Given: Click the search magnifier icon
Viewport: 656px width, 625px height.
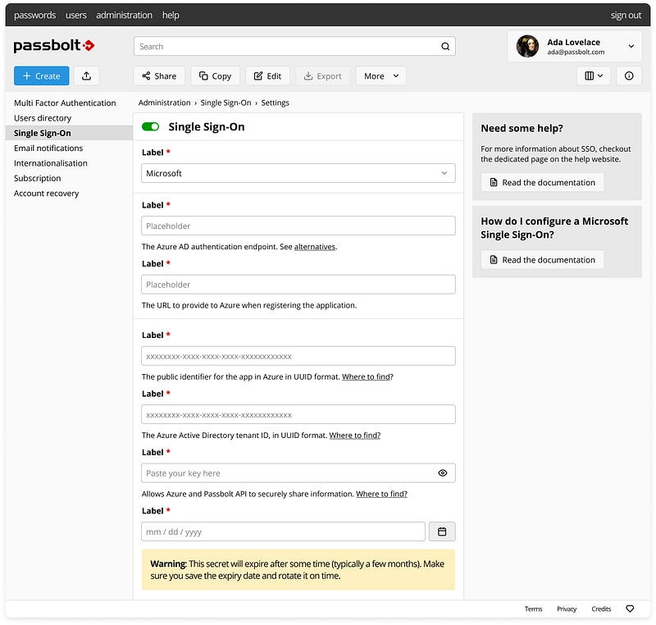Looking at the screenshot, I should (444, 47).
